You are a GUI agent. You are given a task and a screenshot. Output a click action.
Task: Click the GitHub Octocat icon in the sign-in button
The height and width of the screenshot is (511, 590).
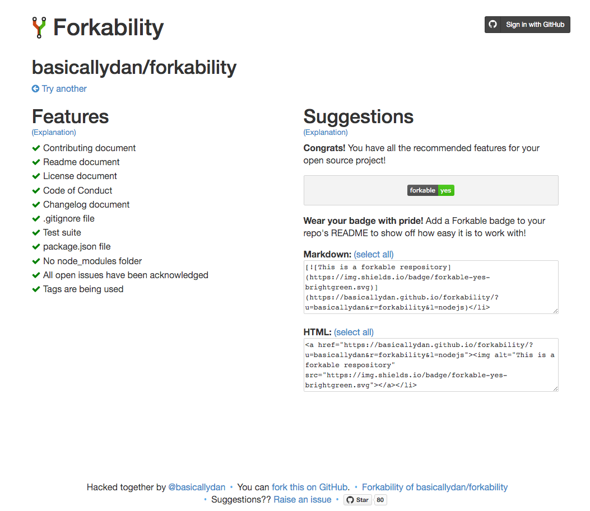(x=493, y=25)
